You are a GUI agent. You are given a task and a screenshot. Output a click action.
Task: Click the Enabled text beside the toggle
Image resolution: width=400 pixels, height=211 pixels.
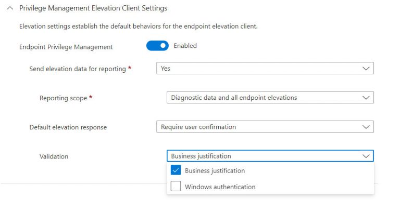click(x=185, y=46)
